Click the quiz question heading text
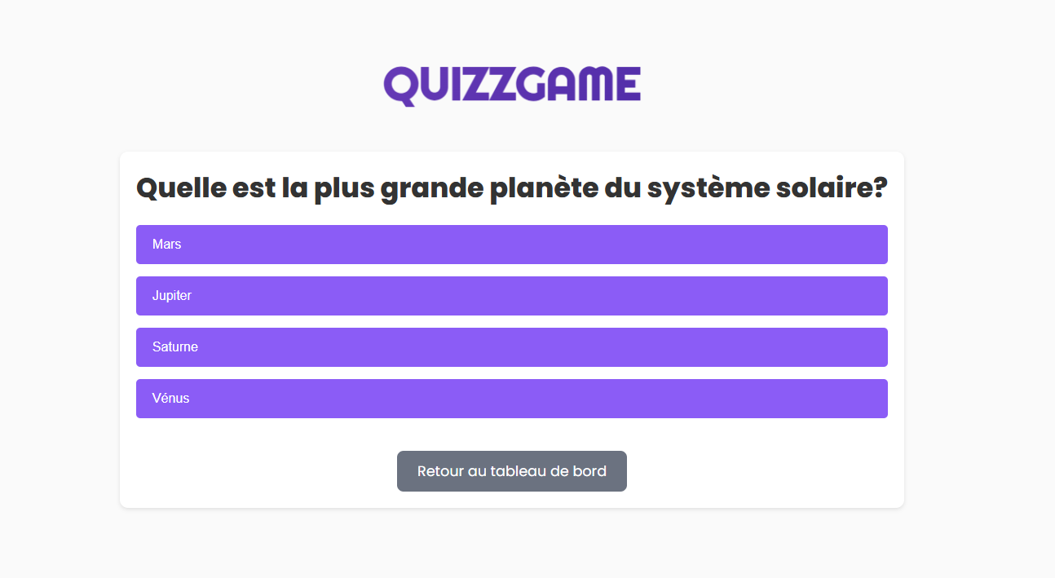Viewport: 1055px width, 578px height. pos(511,188)
